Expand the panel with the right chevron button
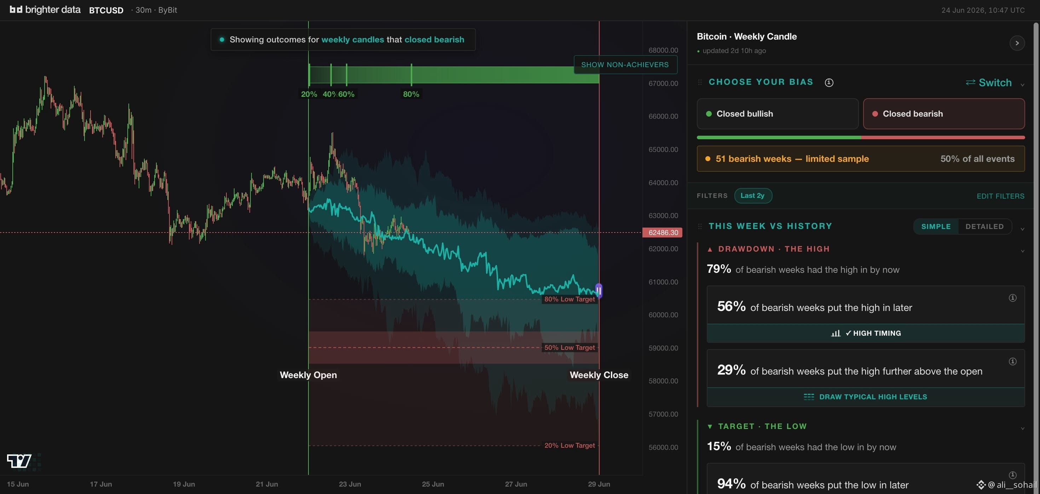This screenshot has width=1040, height=494. coord(1017,43)
